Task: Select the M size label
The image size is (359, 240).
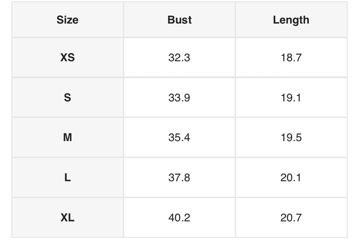Action: click(67, 137)
